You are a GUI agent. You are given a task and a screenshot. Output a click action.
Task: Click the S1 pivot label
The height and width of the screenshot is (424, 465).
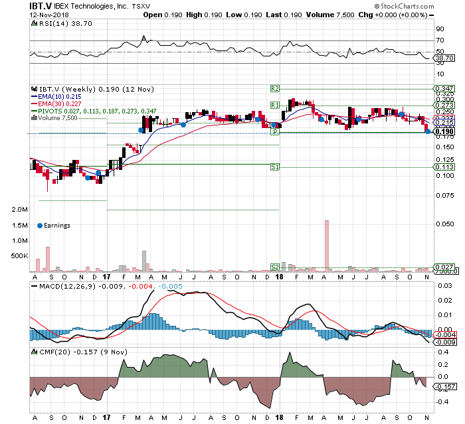point(275,167)
